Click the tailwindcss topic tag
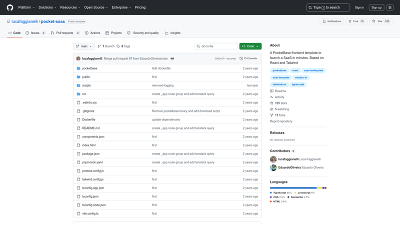400x225 pixels. click(x=279, y=84)
